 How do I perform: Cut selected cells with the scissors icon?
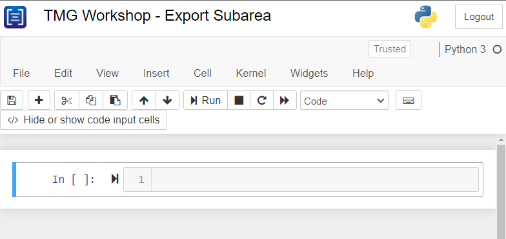67,101
